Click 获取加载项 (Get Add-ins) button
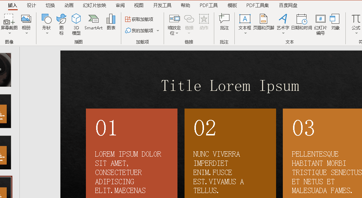362x198 pixels. point(139,19)
